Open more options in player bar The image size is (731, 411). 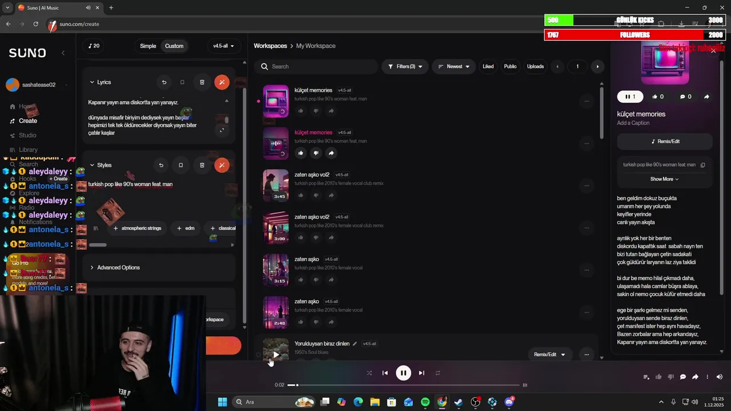(707, 377)
